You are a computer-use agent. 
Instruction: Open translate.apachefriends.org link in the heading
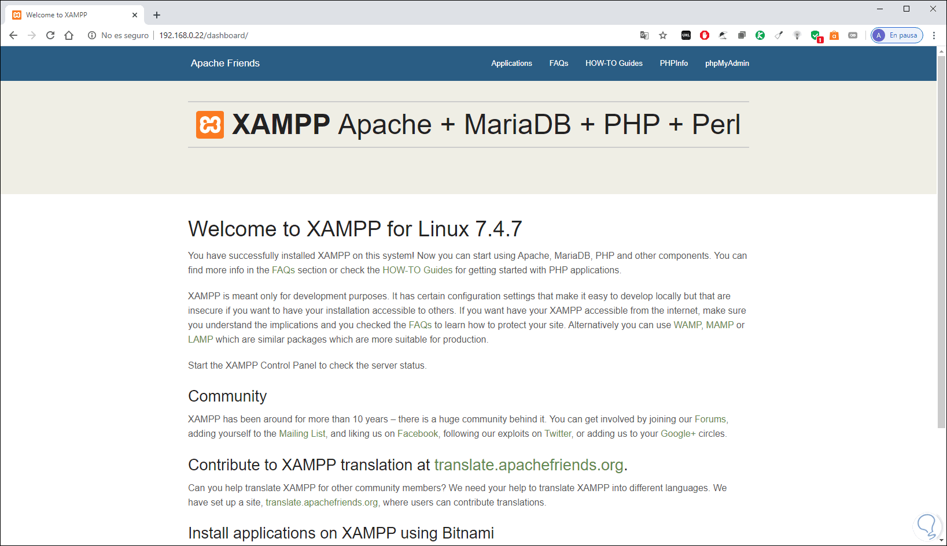[529, 465]
